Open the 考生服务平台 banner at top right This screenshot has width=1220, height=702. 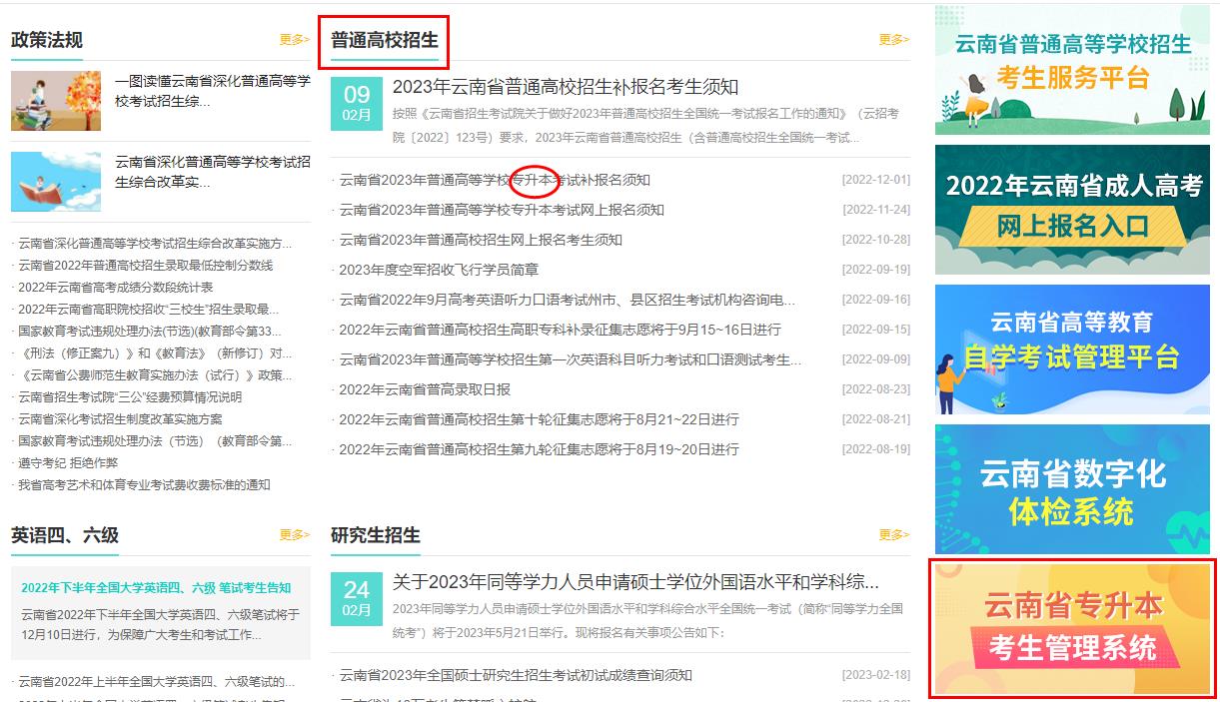click(x=1072, y=70)
